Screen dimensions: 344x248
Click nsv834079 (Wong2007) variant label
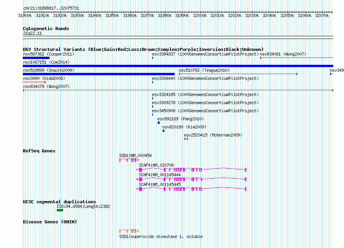click(x=46, y=86)
